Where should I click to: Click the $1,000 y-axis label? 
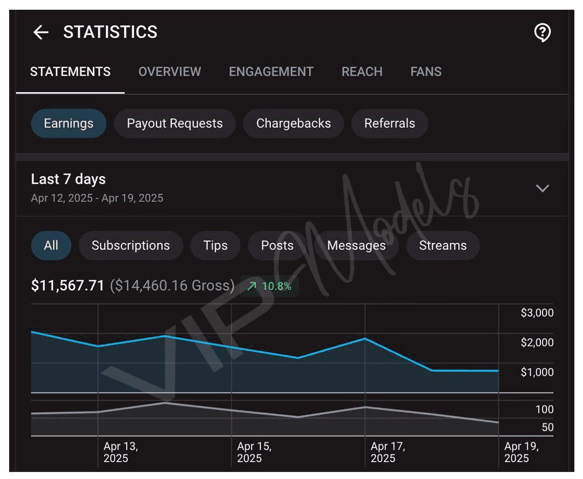(537, 372)
